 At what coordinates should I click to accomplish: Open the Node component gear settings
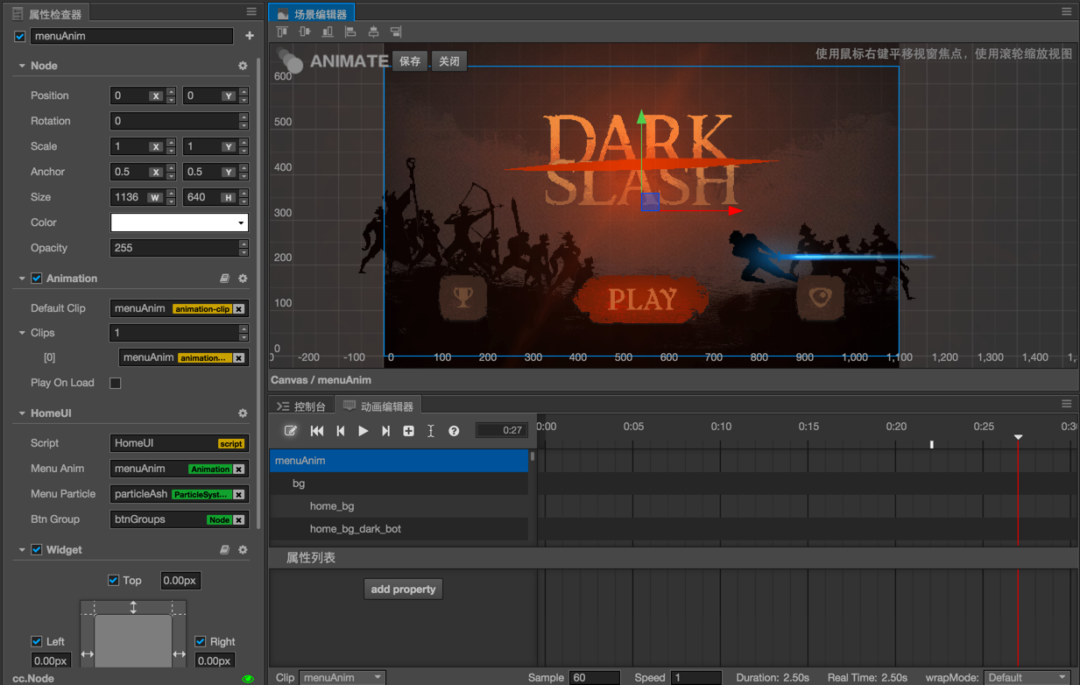point(243,66)
